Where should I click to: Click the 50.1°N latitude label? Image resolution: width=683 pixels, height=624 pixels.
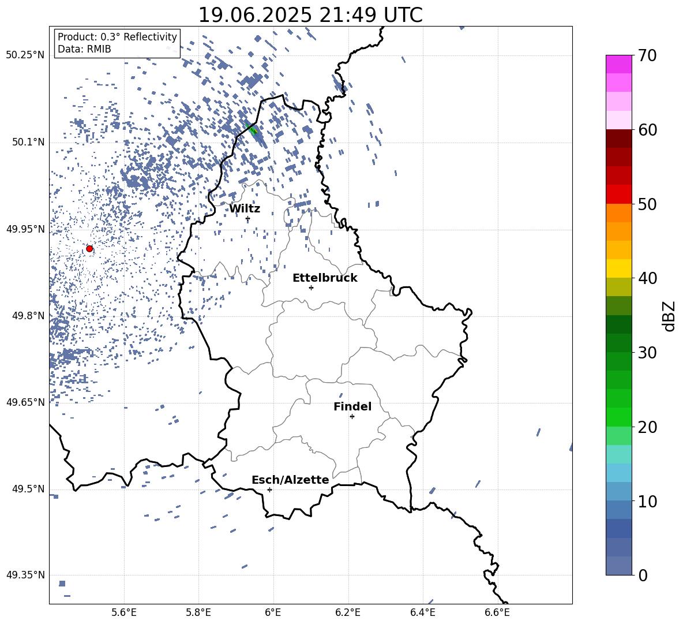[x=28, y=143]
